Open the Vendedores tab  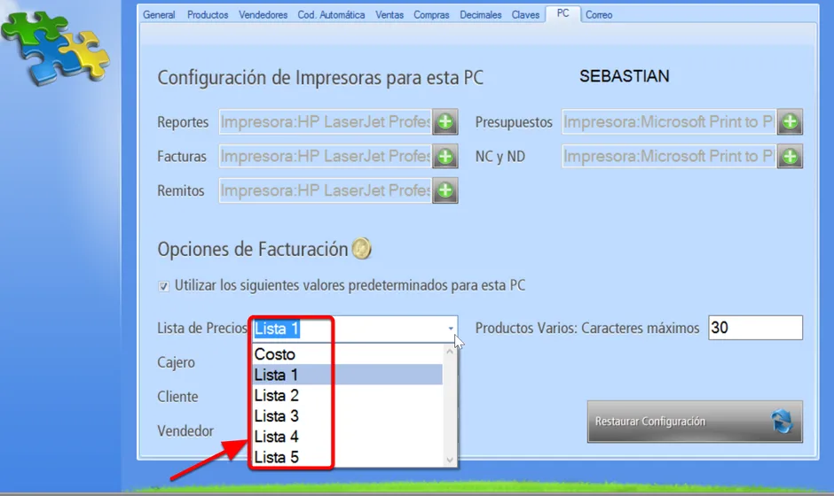pyautogui.click(x=263, y=15)
